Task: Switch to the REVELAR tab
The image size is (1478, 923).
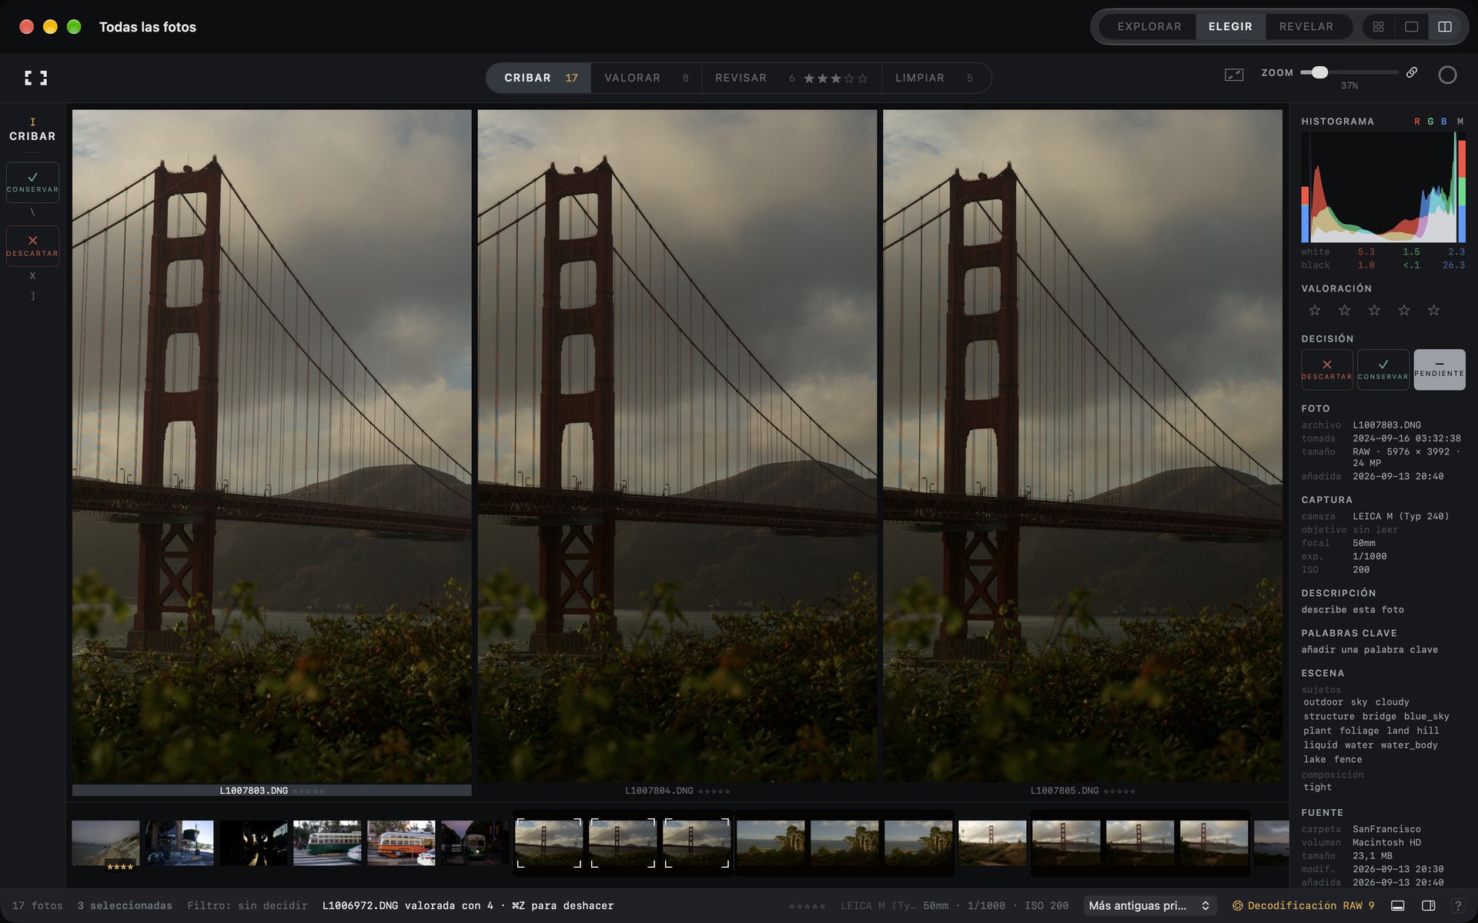Action: coord(1306,27)
